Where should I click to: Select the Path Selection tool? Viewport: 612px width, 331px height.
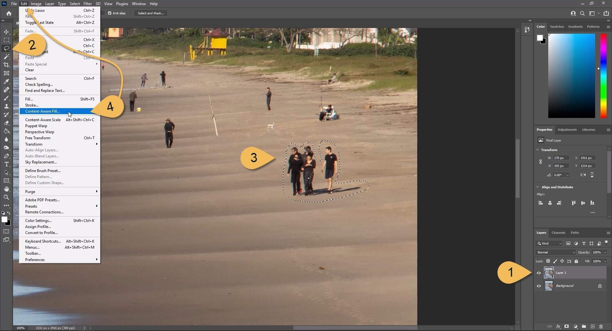pos(6,172)
